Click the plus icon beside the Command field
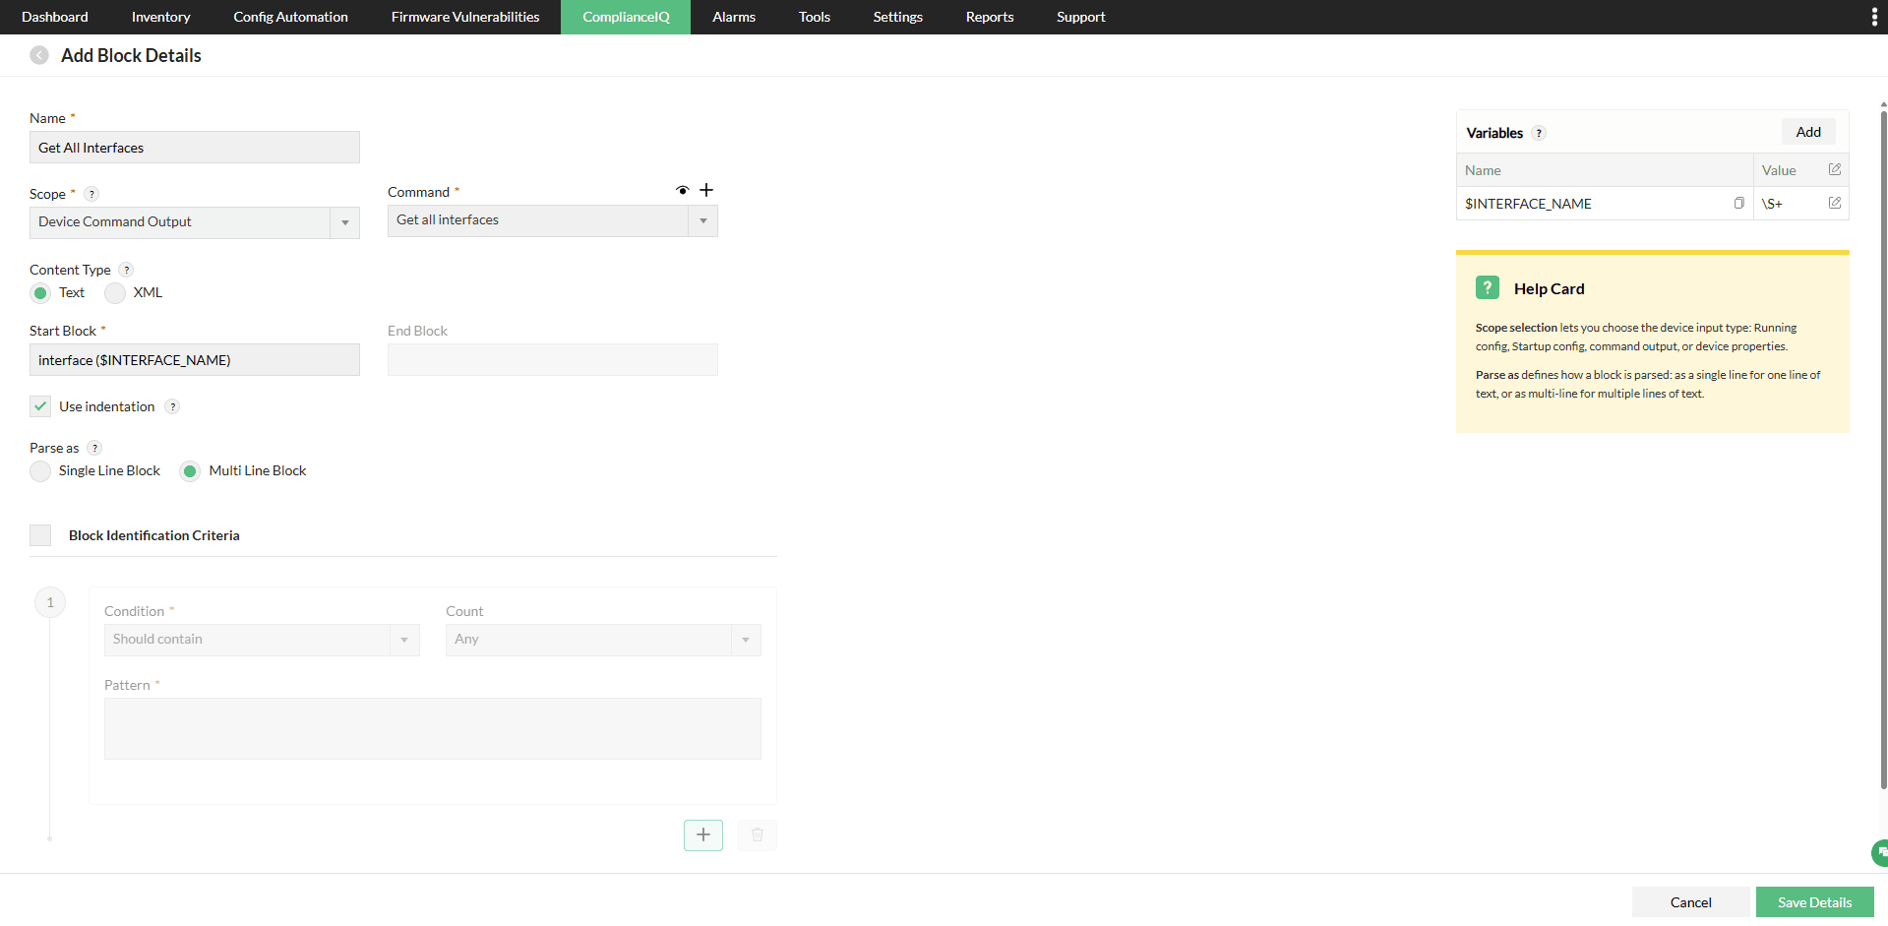 pos(706,190)
